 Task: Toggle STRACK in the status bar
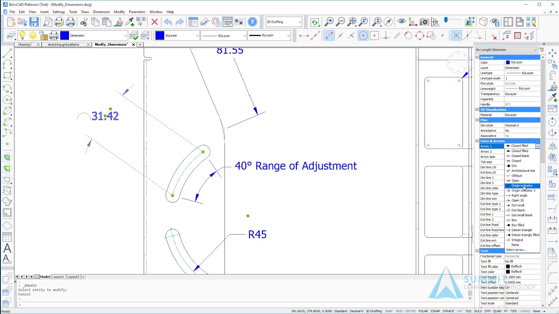pos(449,311)
